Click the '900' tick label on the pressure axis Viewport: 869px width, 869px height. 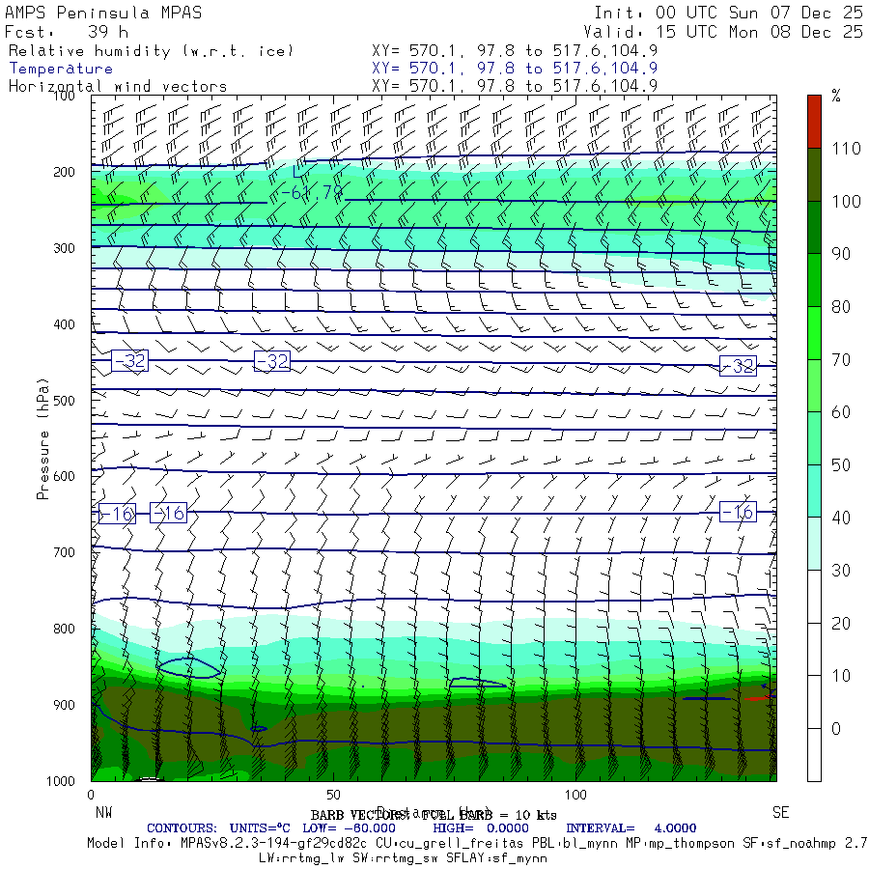click(x=64, y=705)
